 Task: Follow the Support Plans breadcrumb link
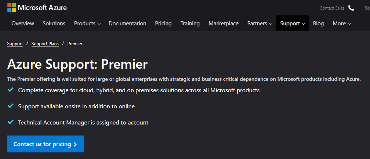tap(45, 44)
